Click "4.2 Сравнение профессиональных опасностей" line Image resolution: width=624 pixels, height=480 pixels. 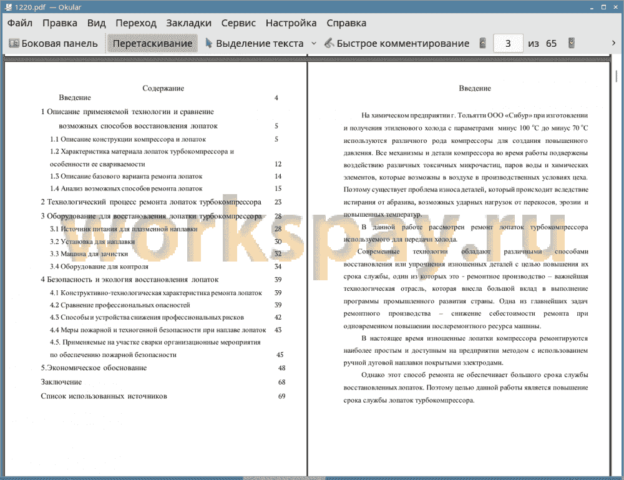pyautogui.click(x=120, y=305)
